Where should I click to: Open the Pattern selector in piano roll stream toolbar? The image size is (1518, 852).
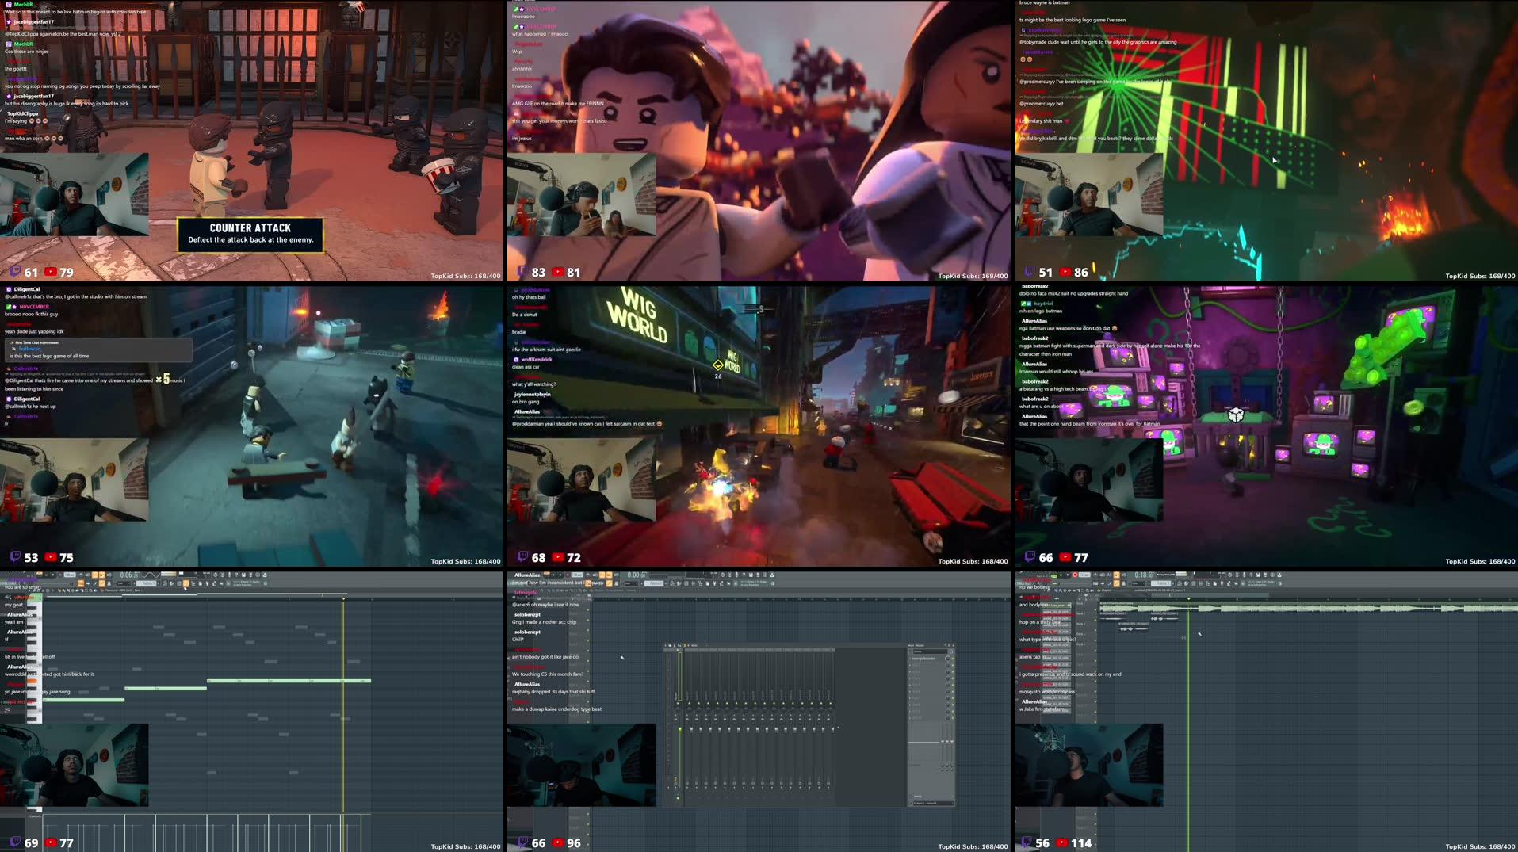pyautogui.click(x=146, y=583)
